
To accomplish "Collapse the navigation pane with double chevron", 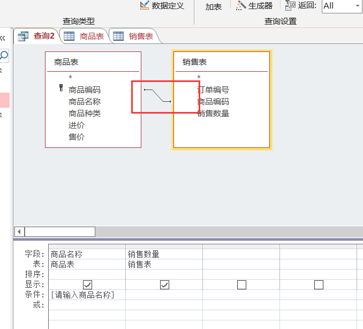I will pos(3,38).
